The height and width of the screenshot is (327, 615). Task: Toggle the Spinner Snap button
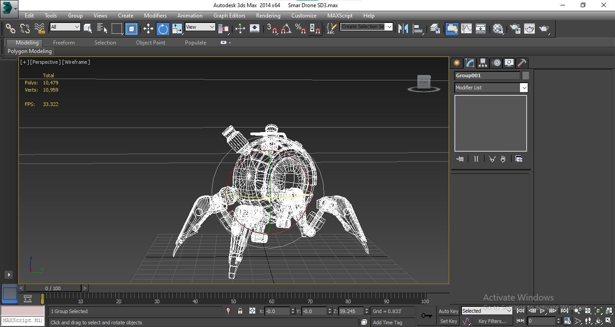315,28
